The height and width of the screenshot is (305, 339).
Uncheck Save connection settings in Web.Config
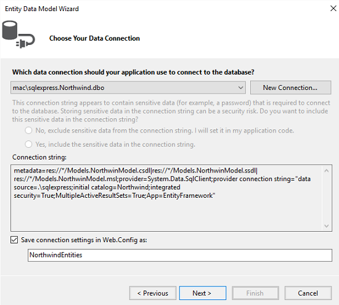point(14,240)
